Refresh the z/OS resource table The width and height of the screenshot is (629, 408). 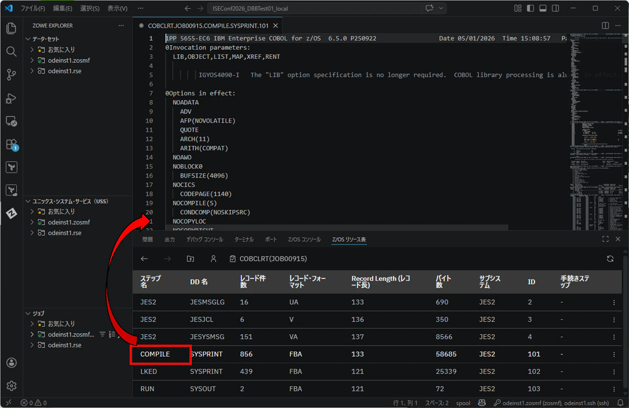[x=610, y=259]
